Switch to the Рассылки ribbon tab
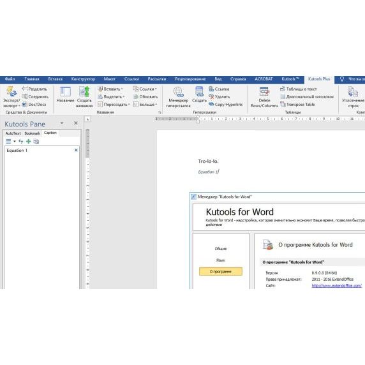 pos(157,79)
